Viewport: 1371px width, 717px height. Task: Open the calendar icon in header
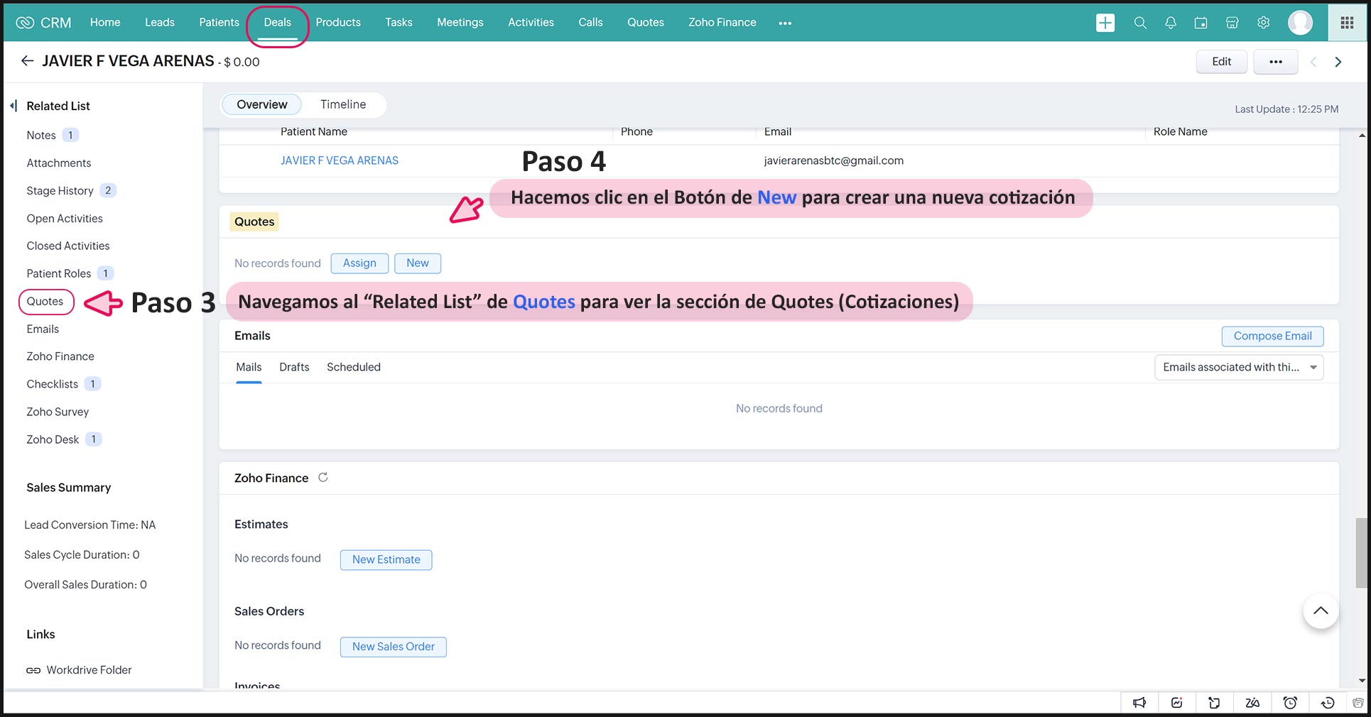coord(1201,23)
